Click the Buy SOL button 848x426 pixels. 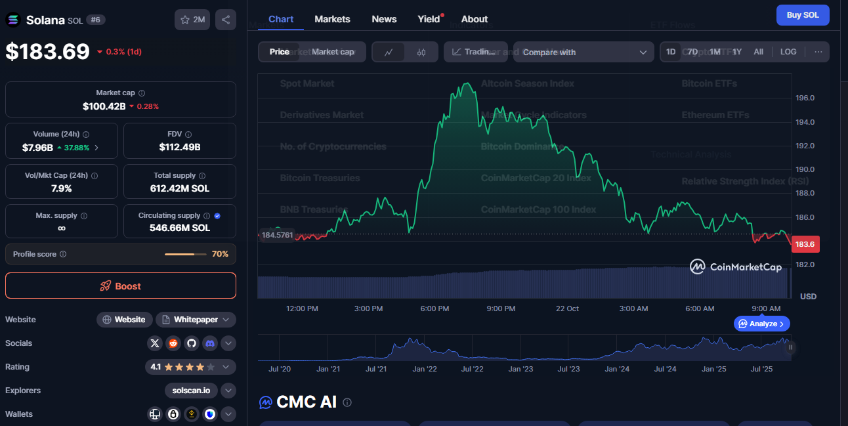coord(803,15)
